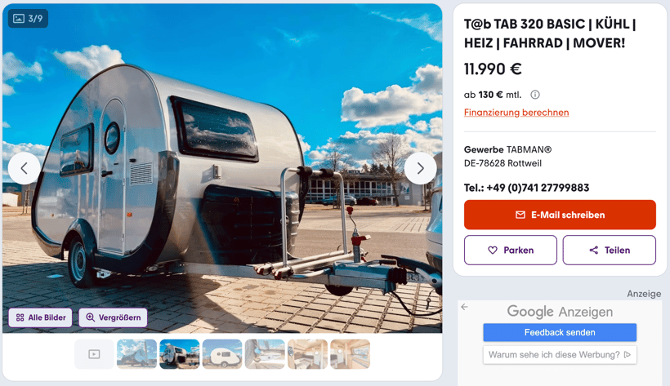Send ad feedback via Feedback senden
Viewport: 670px width, 386px height.
click(x=560, y=332)
